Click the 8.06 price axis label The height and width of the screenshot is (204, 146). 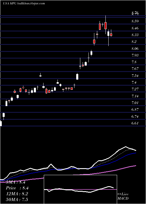pyautogui.click(x=135, y=49)
